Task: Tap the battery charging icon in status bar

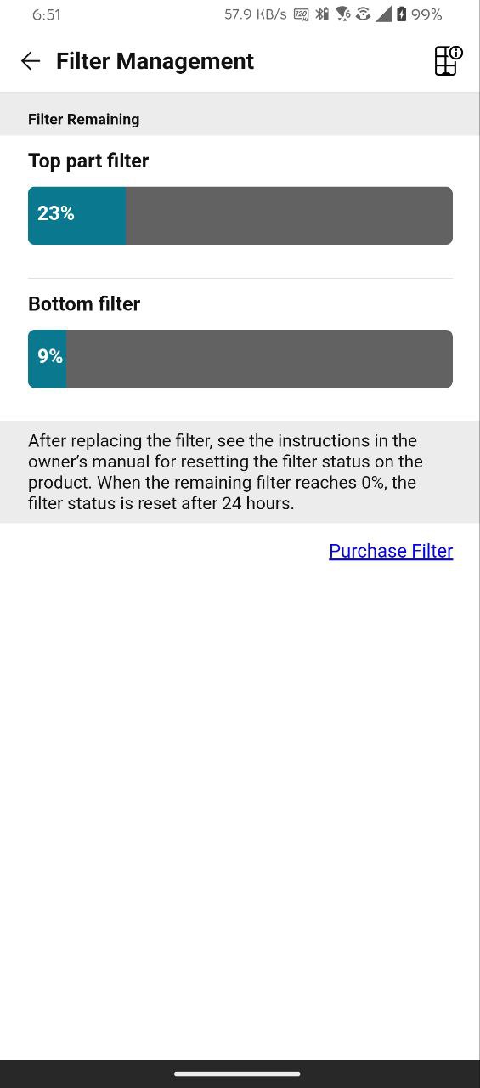Action: tap(401, 14)
